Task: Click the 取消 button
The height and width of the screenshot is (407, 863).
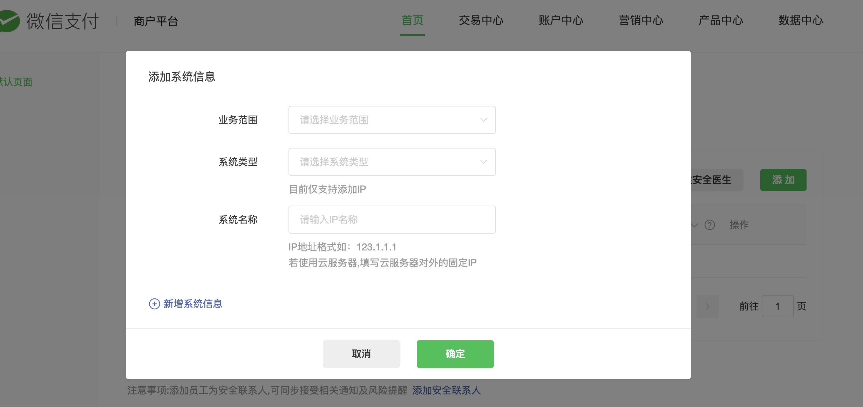Action: pyautogui.click(x=361, y=354)
